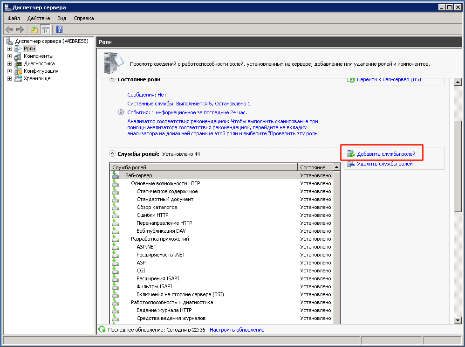Click the install icon on the CGI row
The image size is (465, 347).
pyautogui.click(x=116, y=271)
